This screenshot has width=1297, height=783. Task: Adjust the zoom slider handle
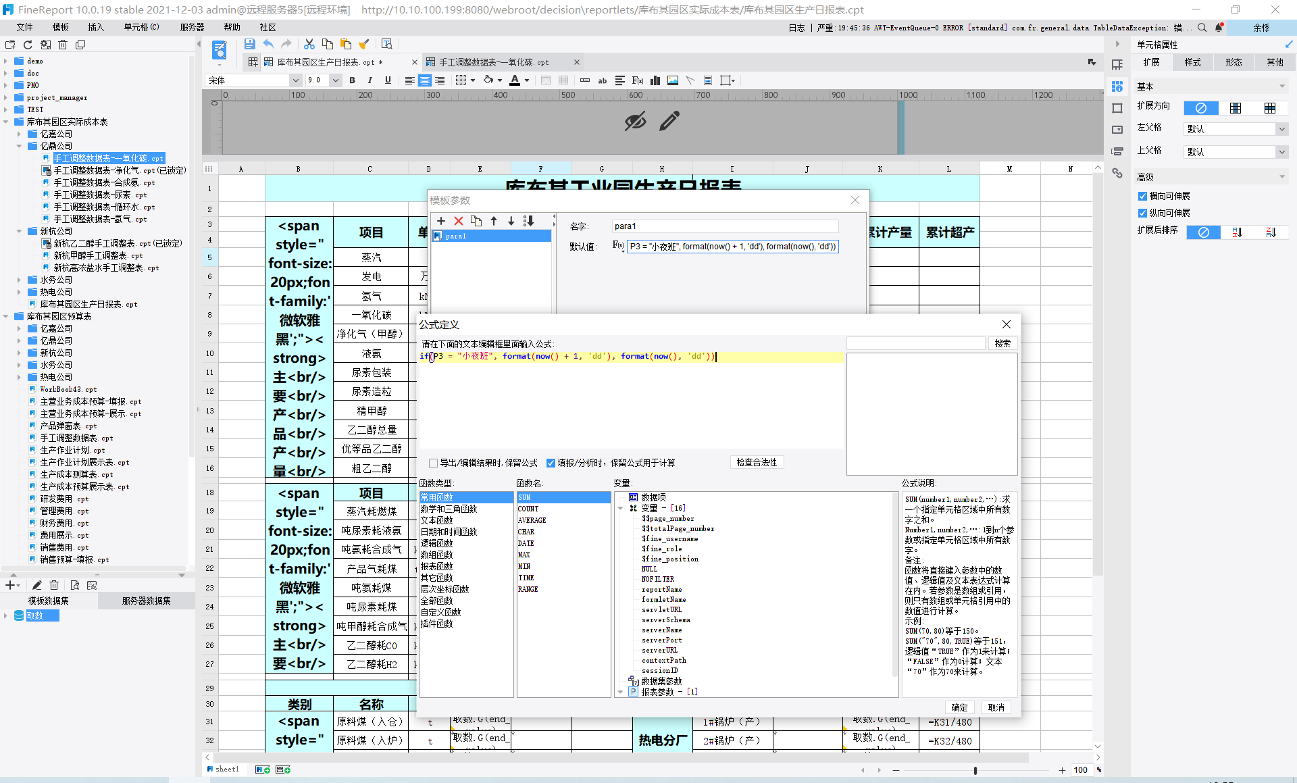point(975,770)
